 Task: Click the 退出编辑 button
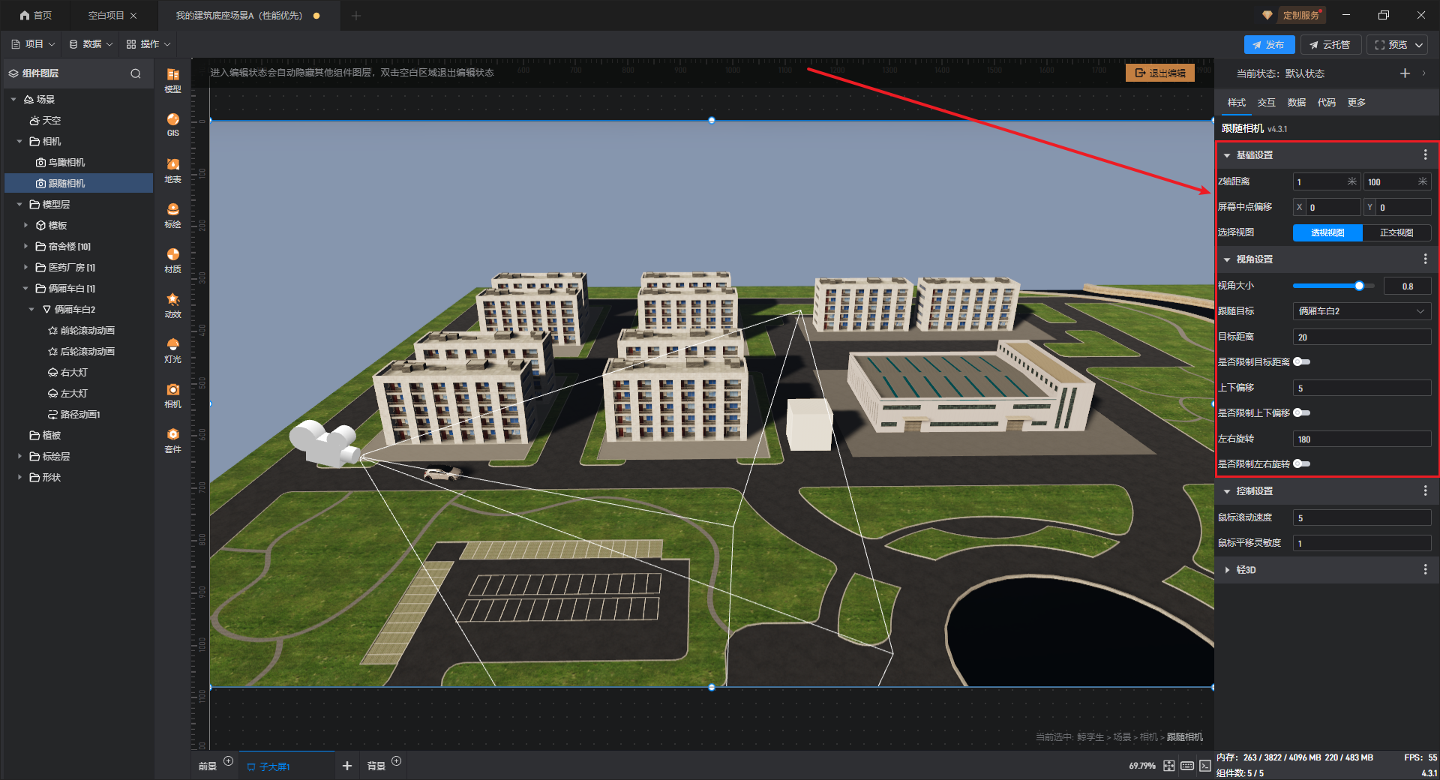1159,73
